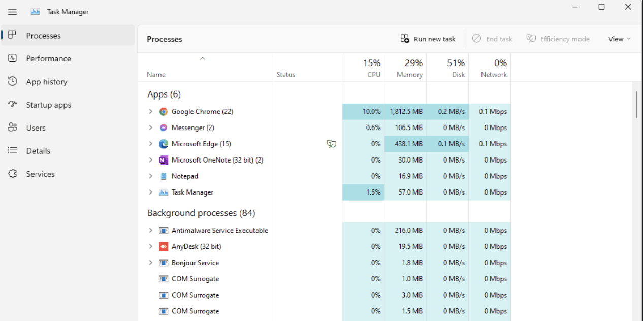Click the AnyDesk red icon

tap(164, 246)
